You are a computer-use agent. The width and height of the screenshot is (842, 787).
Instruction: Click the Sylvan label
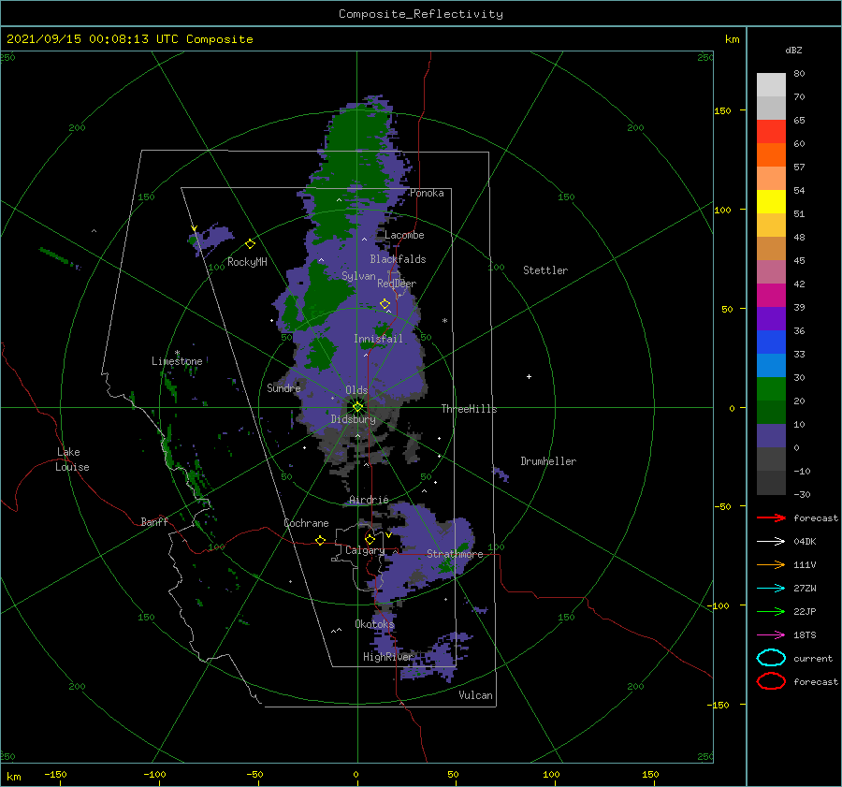(358, 276)
